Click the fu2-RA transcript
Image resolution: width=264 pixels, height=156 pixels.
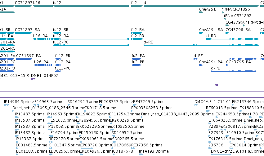(137, 33)
